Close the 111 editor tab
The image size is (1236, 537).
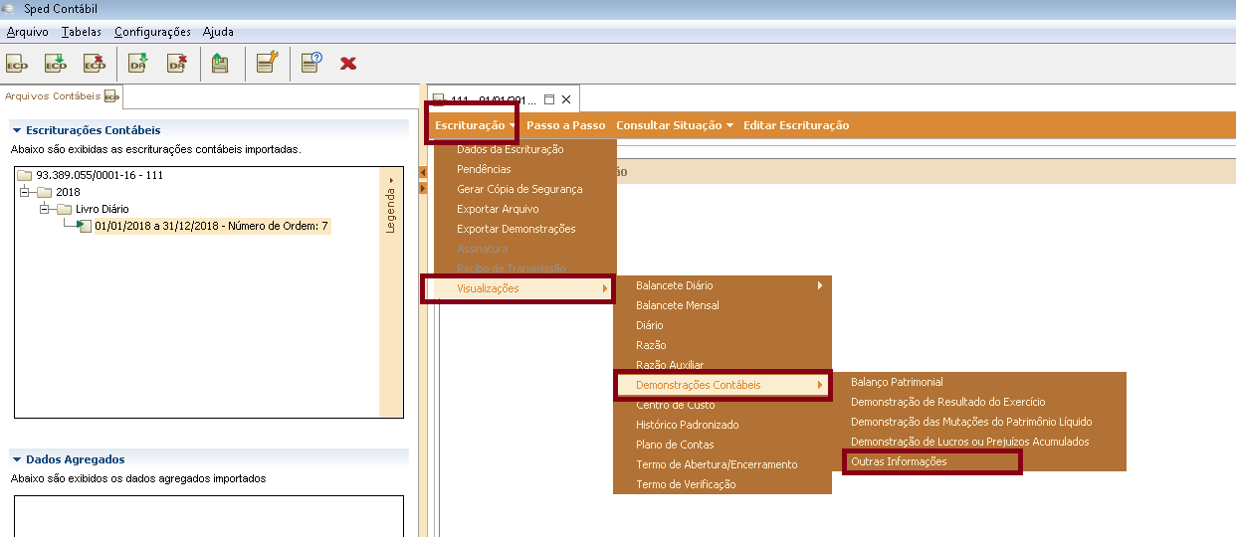566,99
